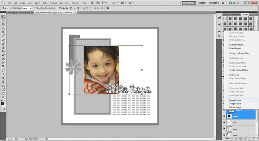Open the Filter menu
Image resolution: width=259 pixels, height=141 pixels.
point(45,3)
